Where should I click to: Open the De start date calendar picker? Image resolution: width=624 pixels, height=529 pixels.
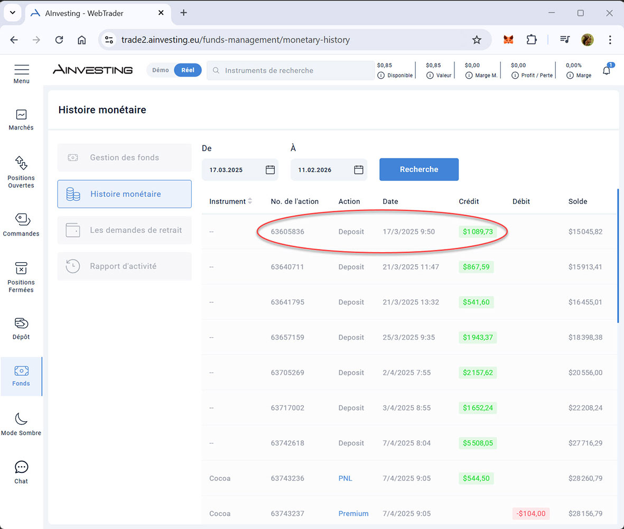[270, 170]
